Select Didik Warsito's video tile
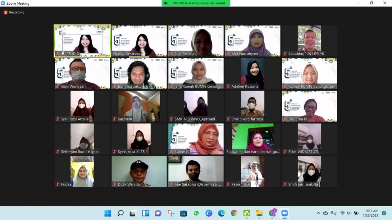The image size is (392, 220). [139, 171]
